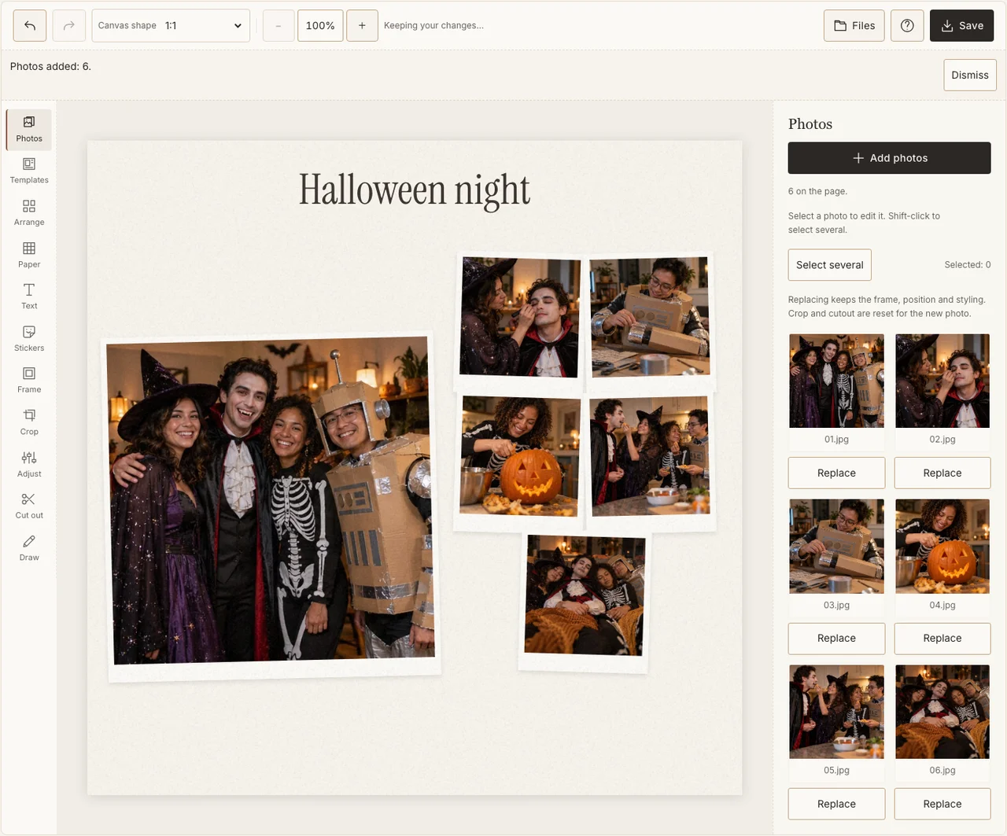The width and height of the screenshot is (1007, 836).
Task: Open the Arrange tool
Action: tap(29, 213)
